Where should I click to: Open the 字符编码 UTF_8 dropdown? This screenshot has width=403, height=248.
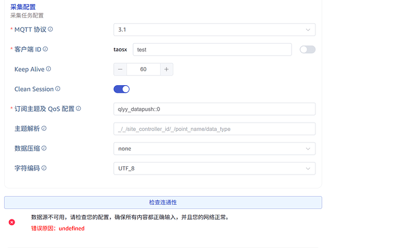[x=214, y=169]
